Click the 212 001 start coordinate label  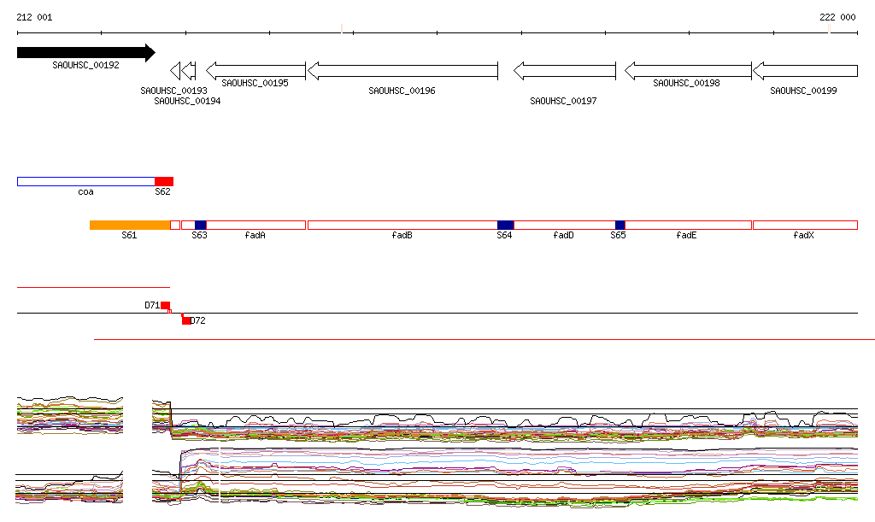35,17
